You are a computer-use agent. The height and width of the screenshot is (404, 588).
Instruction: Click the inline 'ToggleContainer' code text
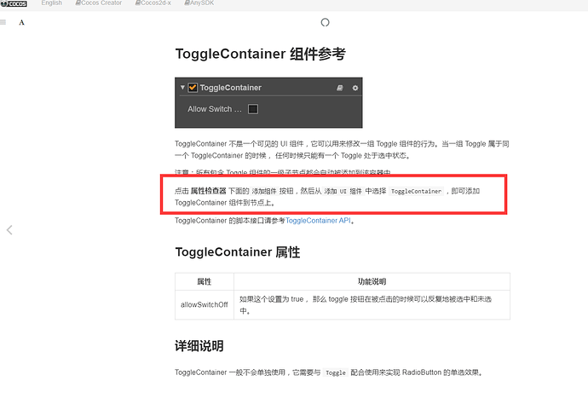[416, 191]
